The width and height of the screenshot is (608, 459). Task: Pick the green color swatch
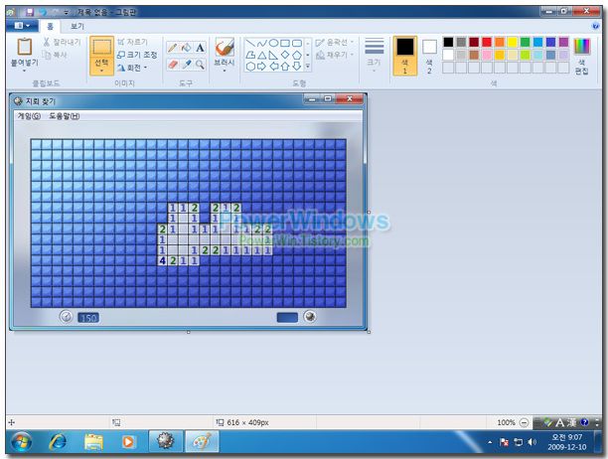click(x=525, y=42)
